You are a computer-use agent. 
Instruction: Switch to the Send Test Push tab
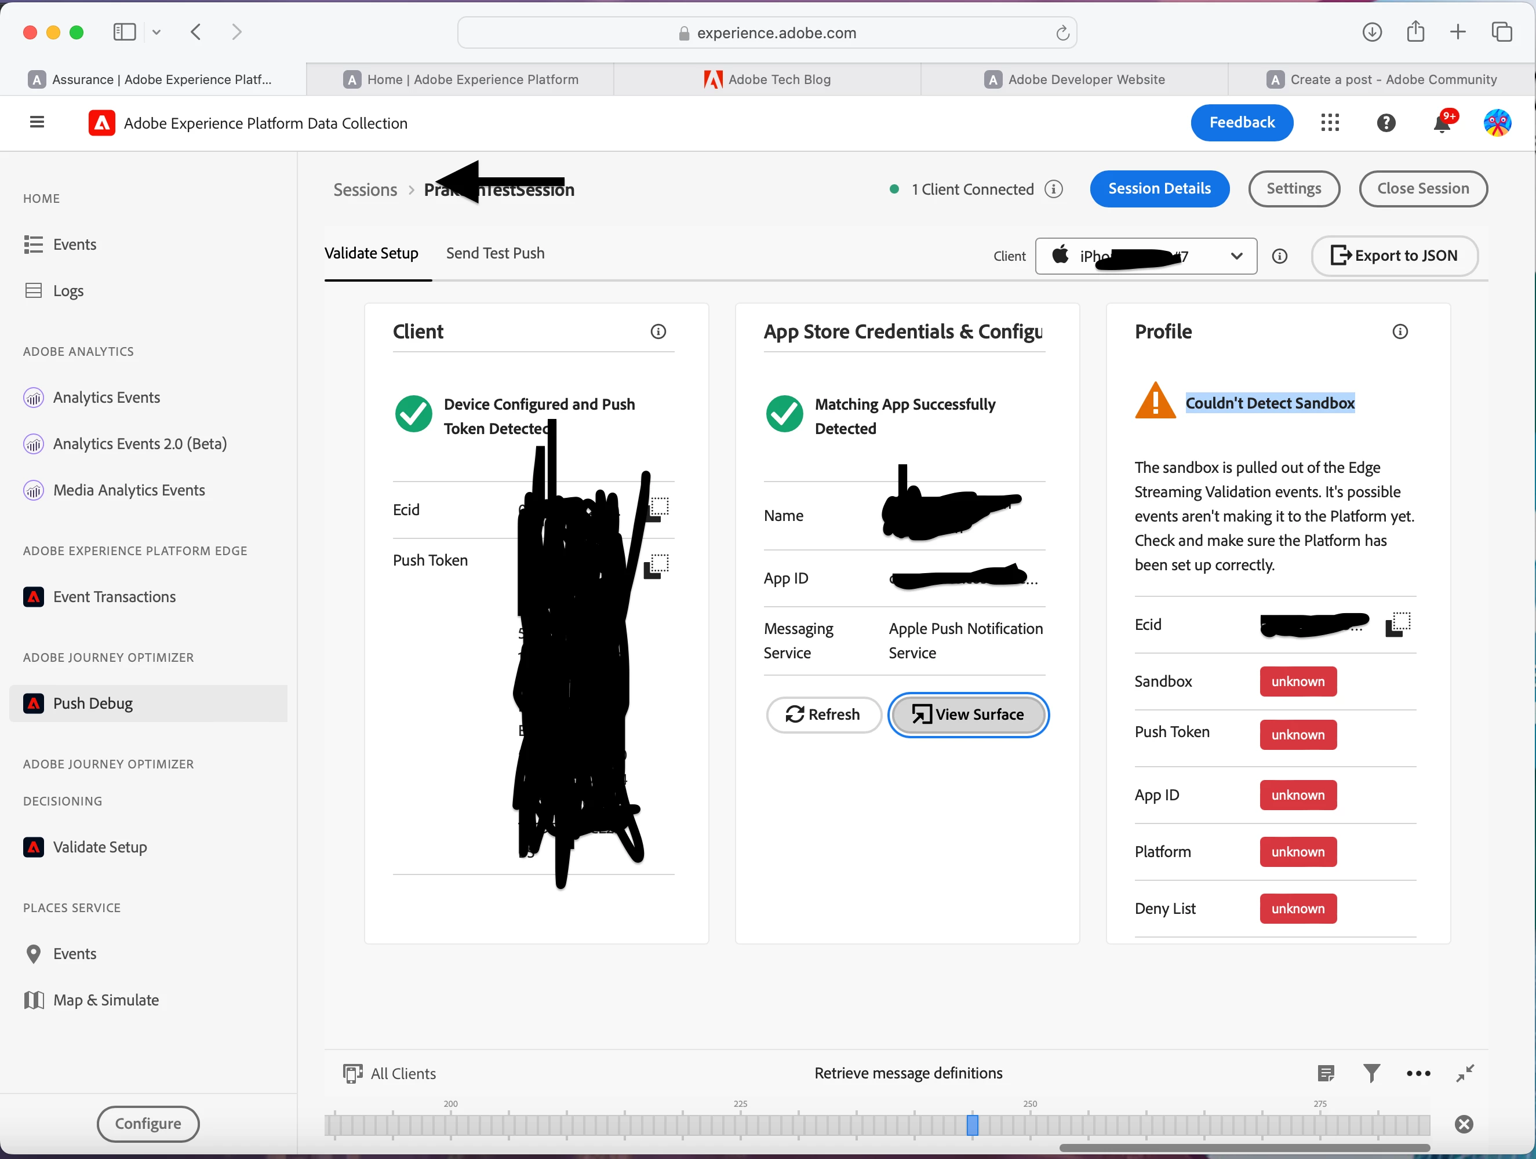494,253
